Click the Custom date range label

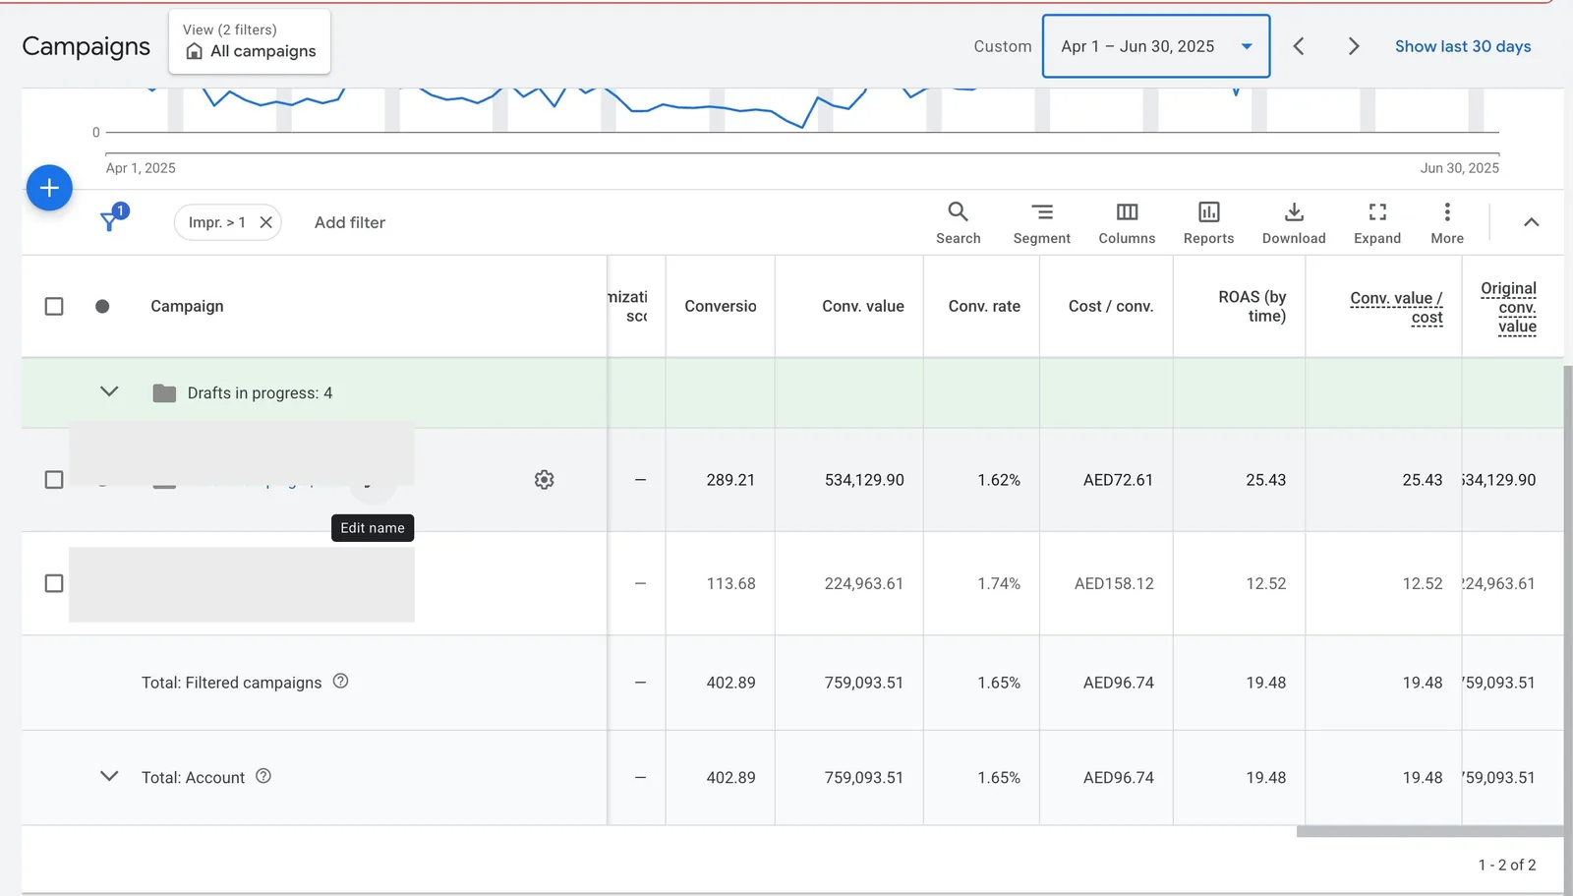[1003, 46]
